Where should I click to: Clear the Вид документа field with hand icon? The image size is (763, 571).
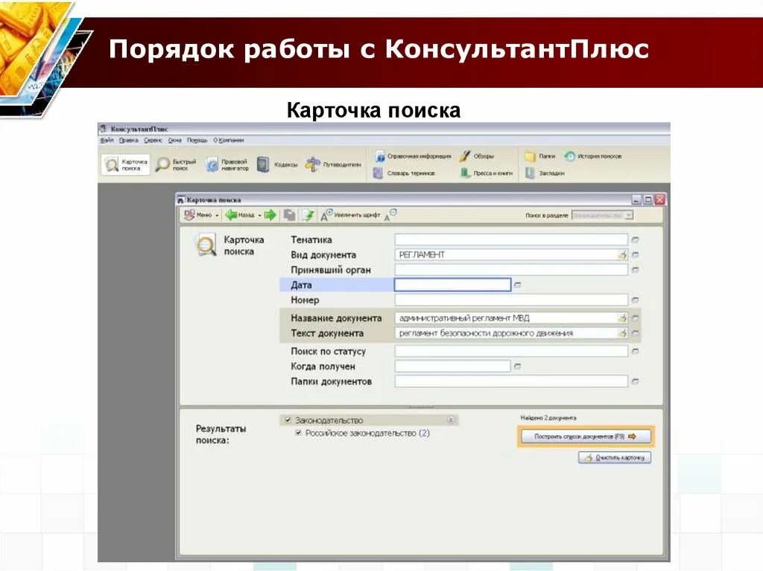click(622, 255)
